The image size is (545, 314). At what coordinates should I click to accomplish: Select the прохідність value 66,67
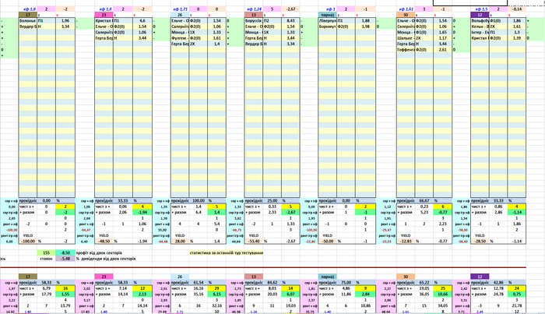point(424,201)
